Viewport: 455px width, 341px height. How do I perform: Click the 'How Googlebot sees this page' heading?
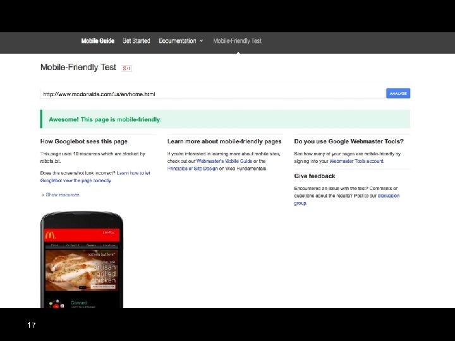[x=84, y=141]
